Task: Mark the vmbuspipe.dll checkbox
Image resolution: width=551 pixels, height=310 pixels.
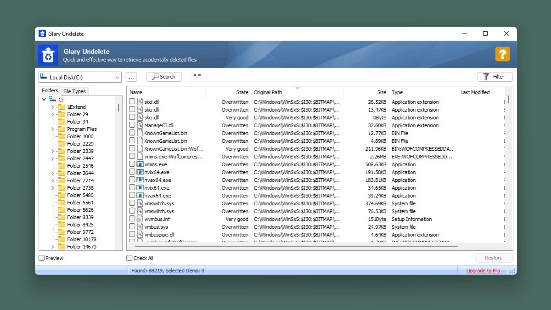Action: (132, 235)
